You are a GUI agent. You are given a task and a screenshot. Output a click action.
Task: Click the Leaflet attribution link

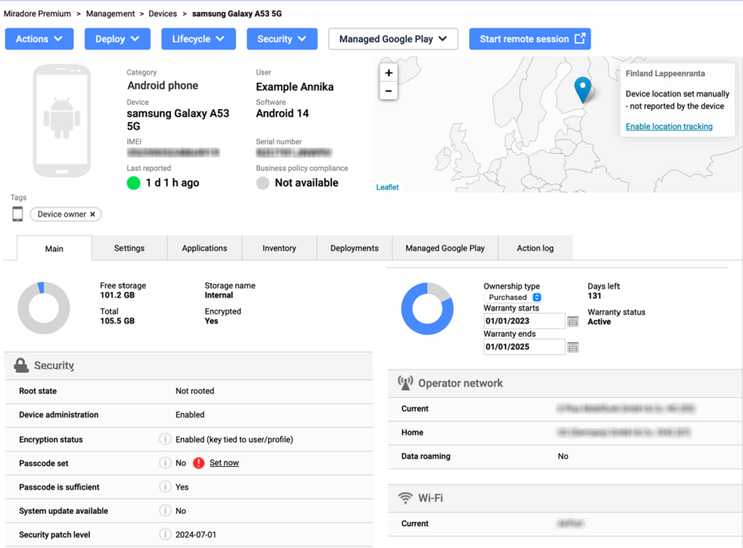click(387, 187)
